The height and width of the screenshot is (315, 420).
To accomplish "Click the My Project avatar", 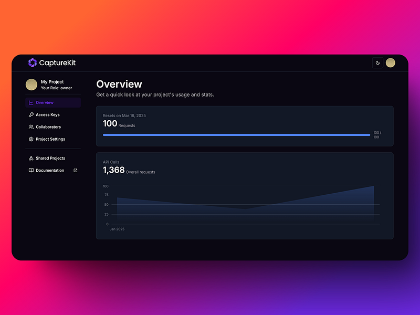I will 31,85.
